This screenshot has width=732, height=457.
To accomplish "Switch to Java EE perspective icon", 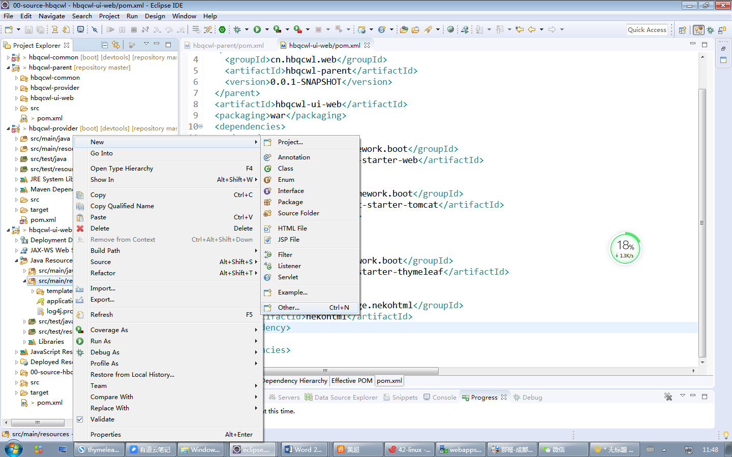I will [699, 30].
